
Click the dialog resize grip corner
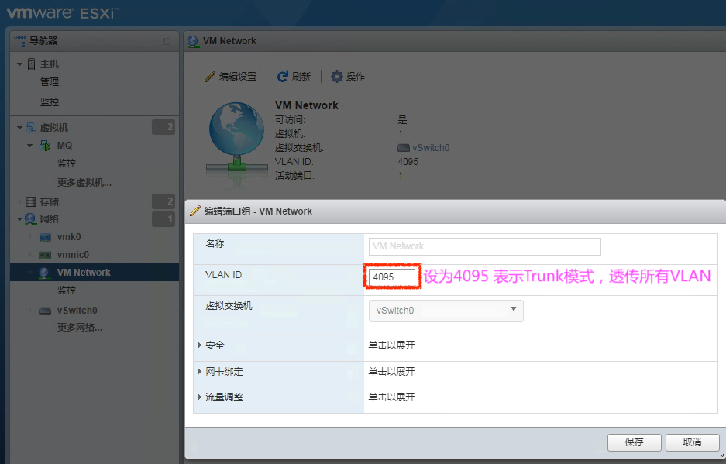[x=722, y=455]
